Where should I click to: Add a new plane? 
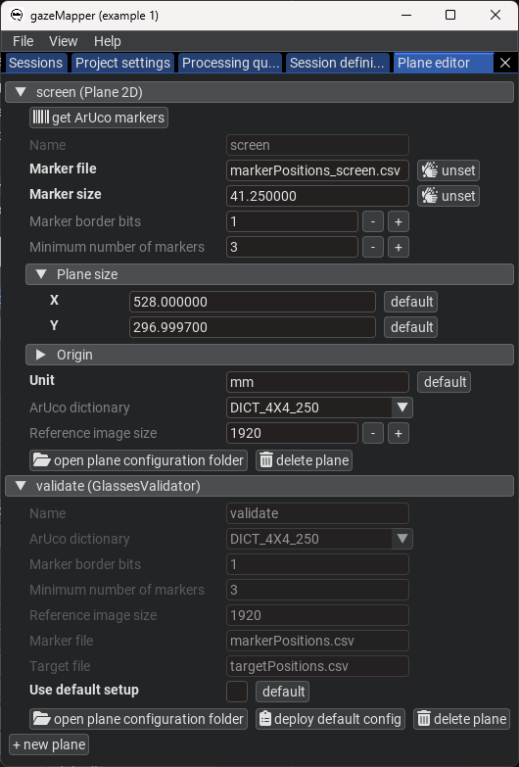coord(49,744)
